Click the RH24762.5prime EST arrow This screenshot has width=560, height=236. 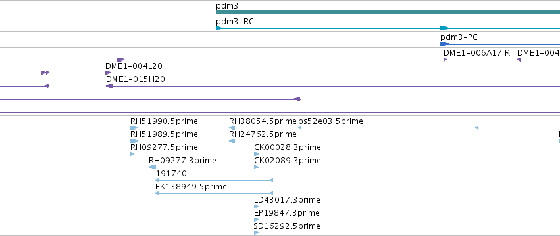pos(232,141)
